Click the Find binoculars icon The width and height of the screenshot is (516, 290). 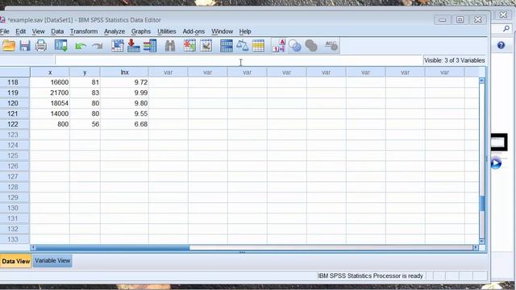[x=170, y=46]
